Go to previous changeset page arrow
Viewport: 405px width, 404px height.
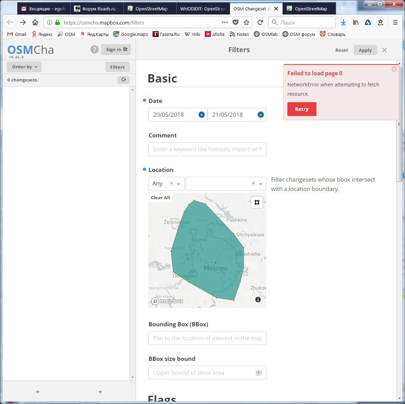(x=38, y=392)
